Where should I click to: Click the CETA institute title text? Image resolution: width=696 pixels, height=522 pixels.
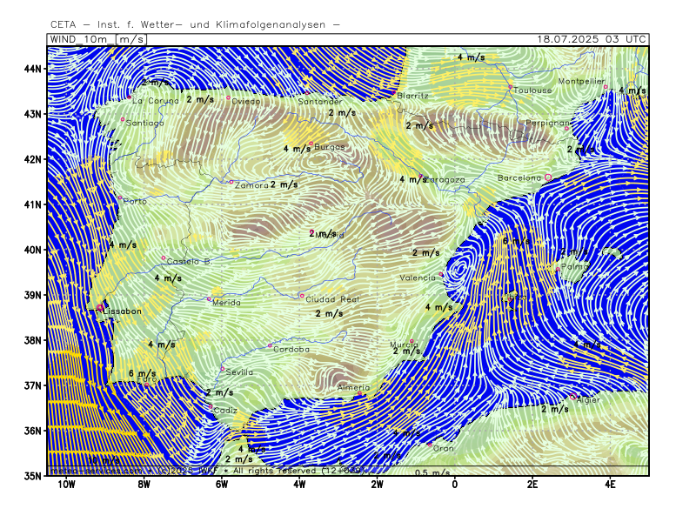(x=195, y=25)
